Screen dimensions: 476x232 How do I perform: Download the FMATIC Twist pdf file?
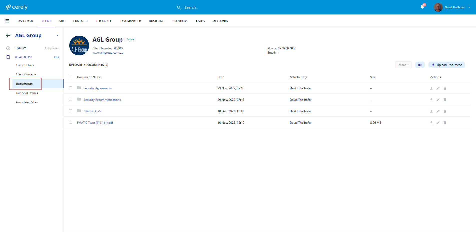(431, 123)
